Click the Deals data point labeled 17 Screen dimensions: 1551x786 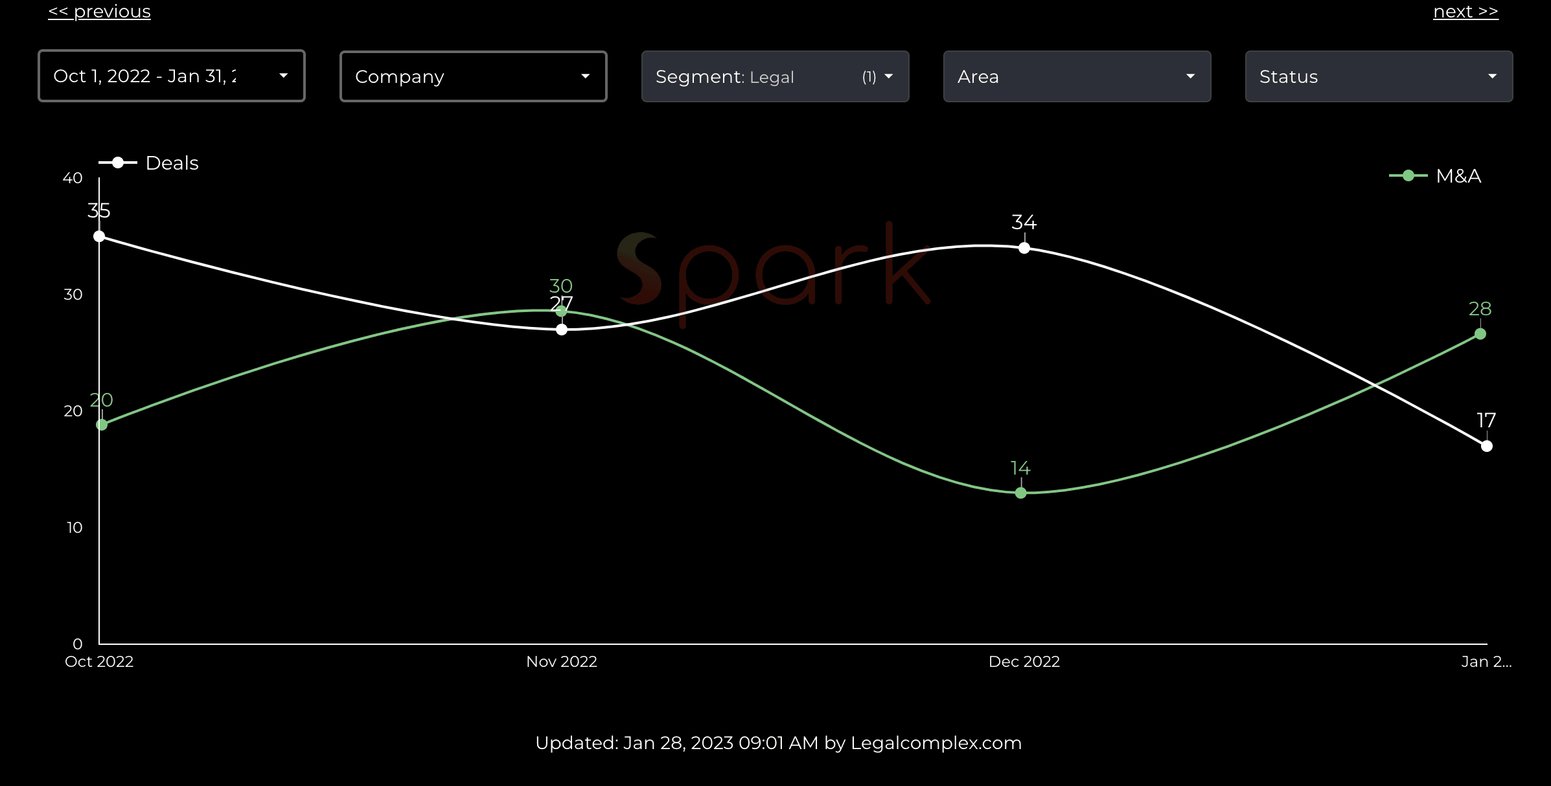pyautogui.click(x=1487, y=446)
